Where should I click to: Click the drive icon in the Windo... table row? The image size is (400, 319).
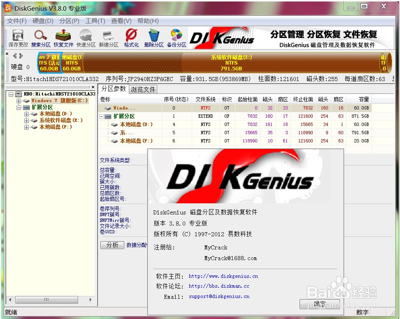point(108,108)
